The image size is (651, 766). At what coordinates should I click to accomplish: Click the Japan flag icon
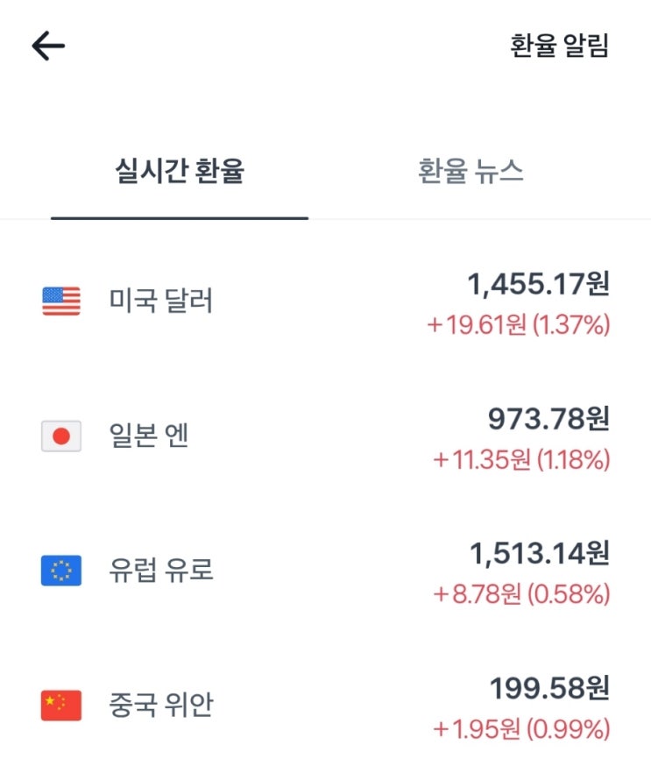[x=61, y=436]
